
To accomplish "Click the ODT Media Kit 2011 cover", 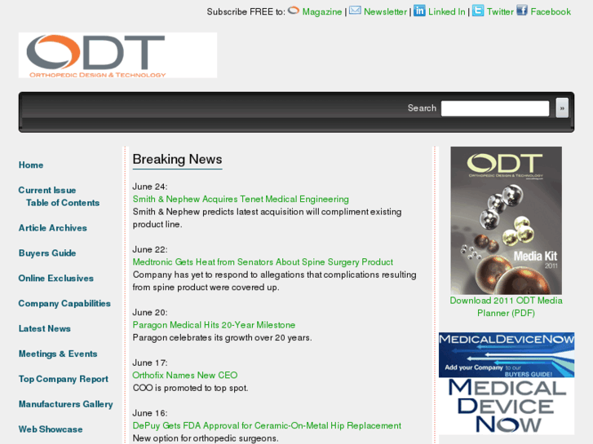I will point(506,221).
